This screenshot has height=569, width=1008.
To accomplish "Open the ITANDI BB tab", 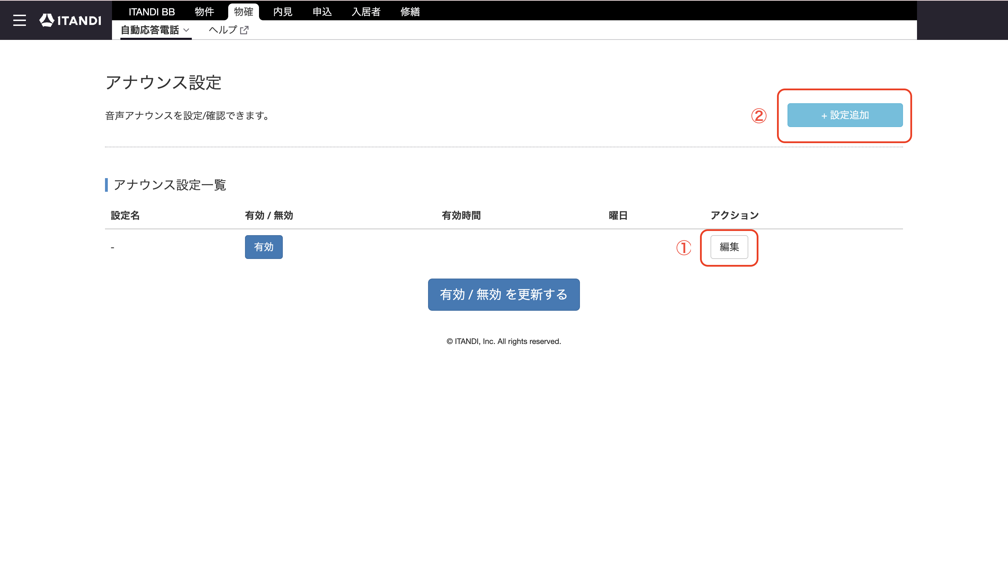I will (152, 12).
